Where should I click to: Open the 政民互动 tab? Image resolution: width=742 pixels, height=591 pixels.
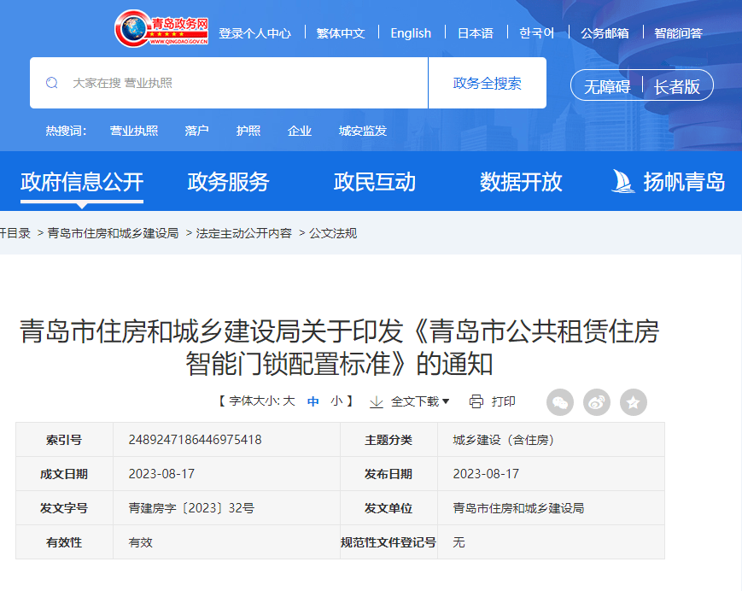click(x=374, y=182)
